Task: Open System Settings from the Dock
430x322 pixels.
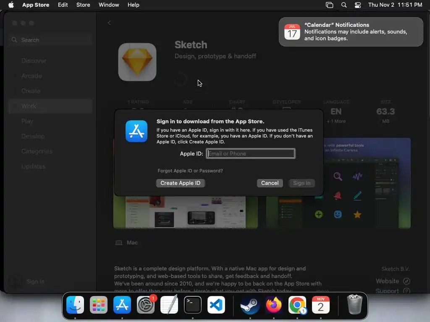Action: [146, 305]
